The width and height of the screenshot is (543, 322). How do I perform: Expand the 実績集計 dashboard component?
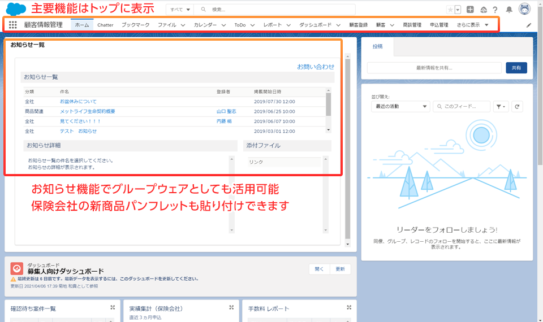tap(231, 307)
